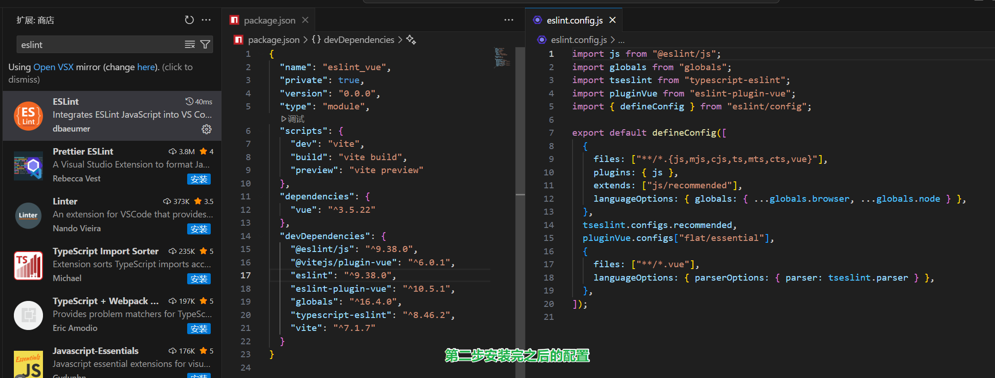Viewport: 995px width, 378px height.
Task: Open the Prettier ESLint extension icon
Action: click(x=28, y=166)
